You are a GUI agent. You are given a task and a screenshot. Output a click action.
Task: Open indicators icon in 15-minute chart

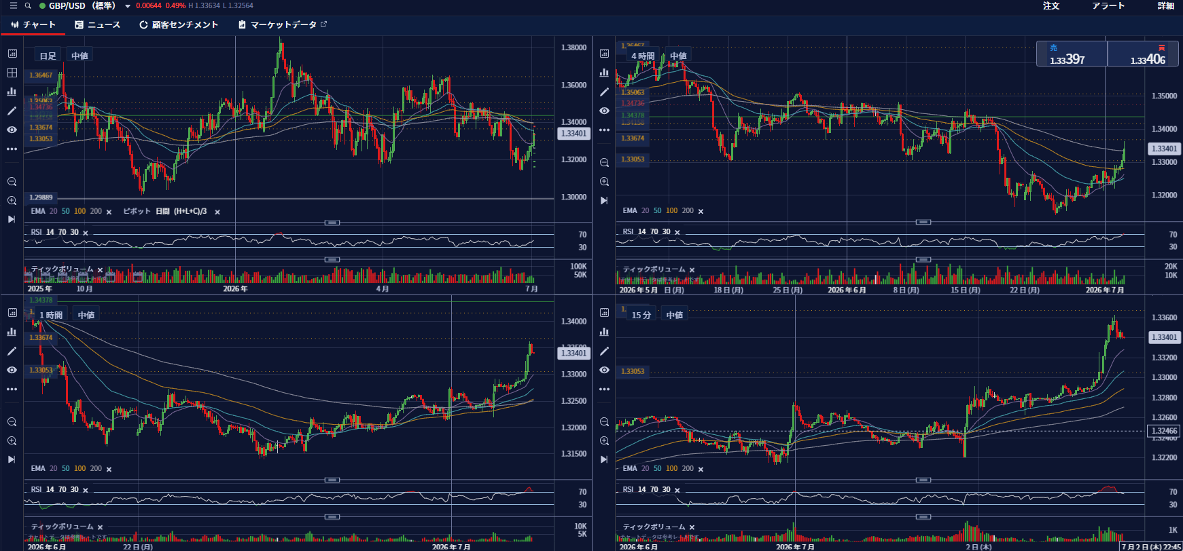point(604,332)
